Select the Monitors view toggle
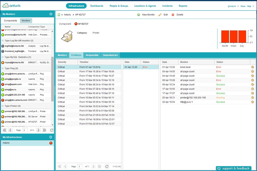Screen dimensions: 257x171 point(26,20)
